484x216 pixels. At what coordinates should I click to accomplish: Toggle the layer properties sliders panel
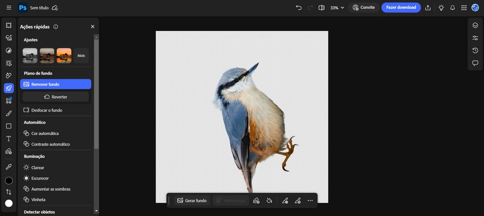click(x=475, y=38)
